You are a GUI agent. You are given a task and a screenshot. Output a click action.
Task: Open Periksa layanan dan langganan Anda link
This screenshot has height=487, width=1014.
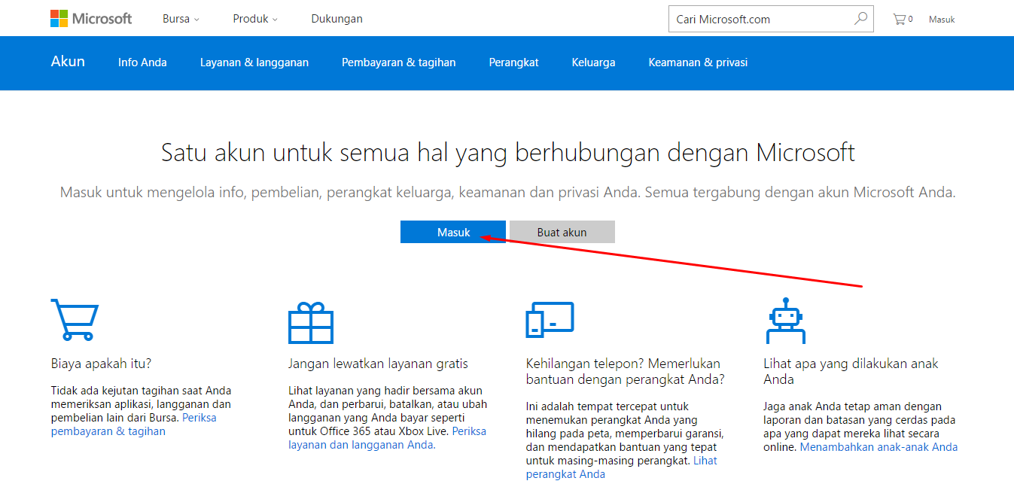point(387,438)
